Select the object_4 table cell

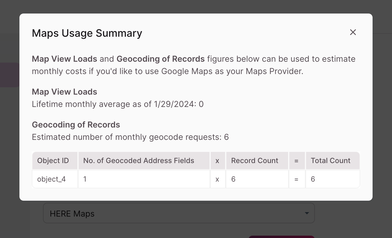[x=52, y=179]
